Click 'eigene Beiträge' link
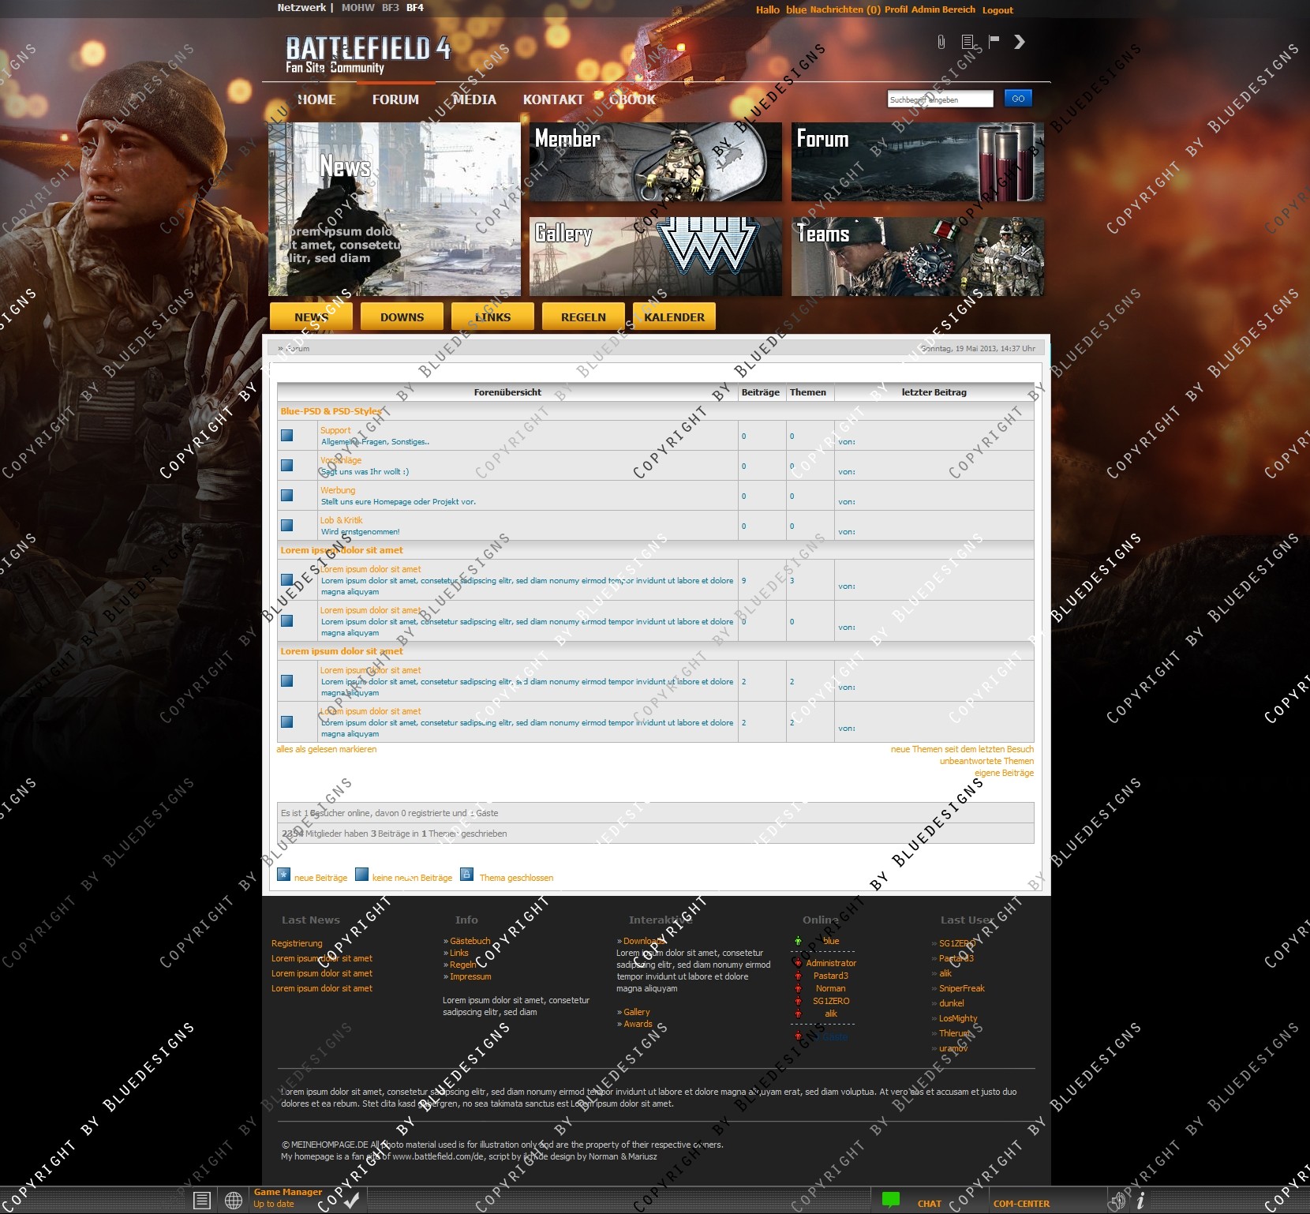This screenshot has width=1310, height=1214. click(1004, 773)
